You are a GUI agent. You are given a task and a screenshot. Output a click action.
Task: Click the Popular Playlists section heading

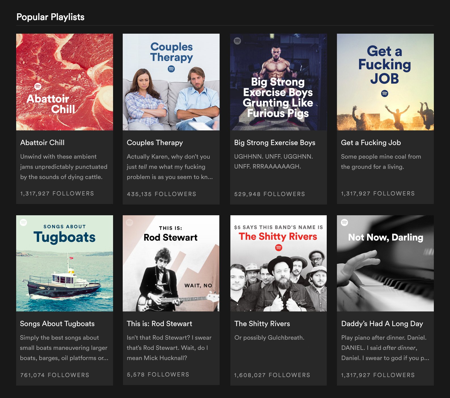pyautogui.click(x=50, y=17)
